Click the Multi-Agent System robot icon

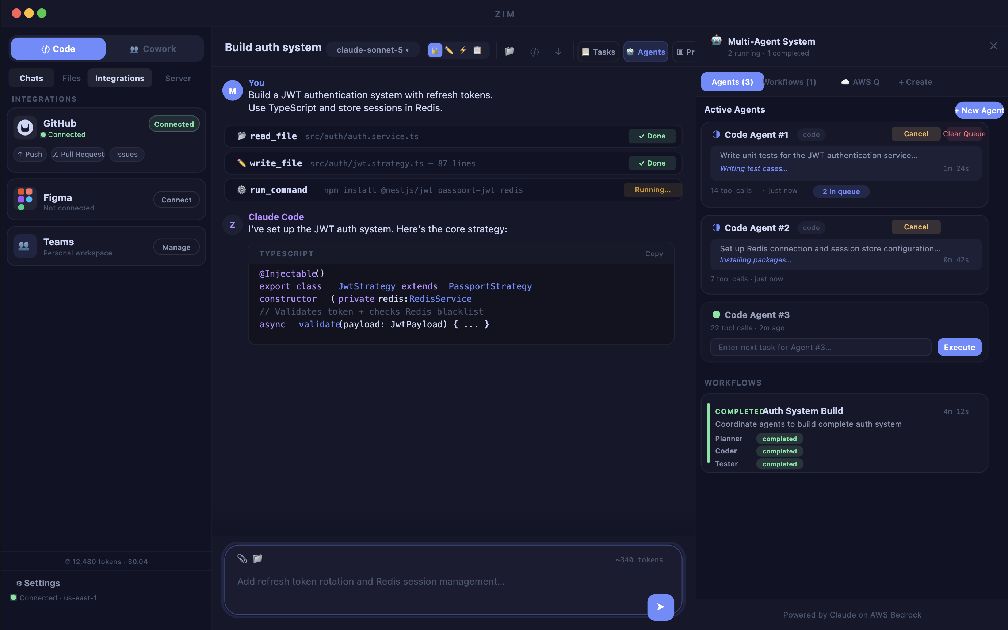click(x=716, y=41)
